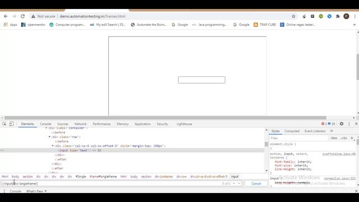The height and width of the screenshot is (202, 359).
Task: Open the openmentor bookmark
Action: tap(33, 25)
